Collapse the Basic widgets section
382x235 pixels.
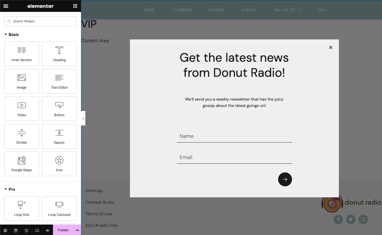pyautogui.click(x=12, y=34)
